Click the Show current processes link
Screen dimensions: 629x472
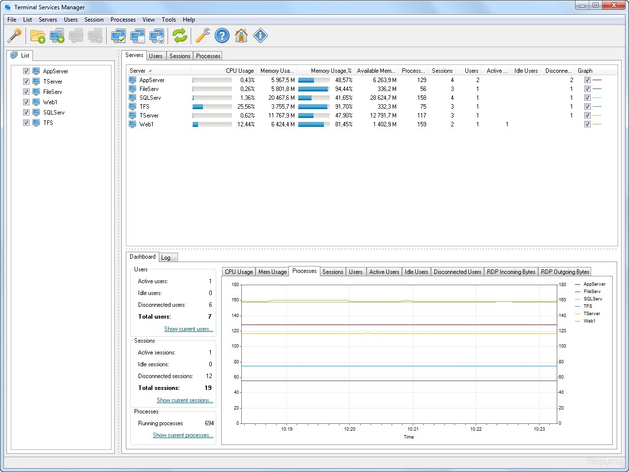point(183,435)
